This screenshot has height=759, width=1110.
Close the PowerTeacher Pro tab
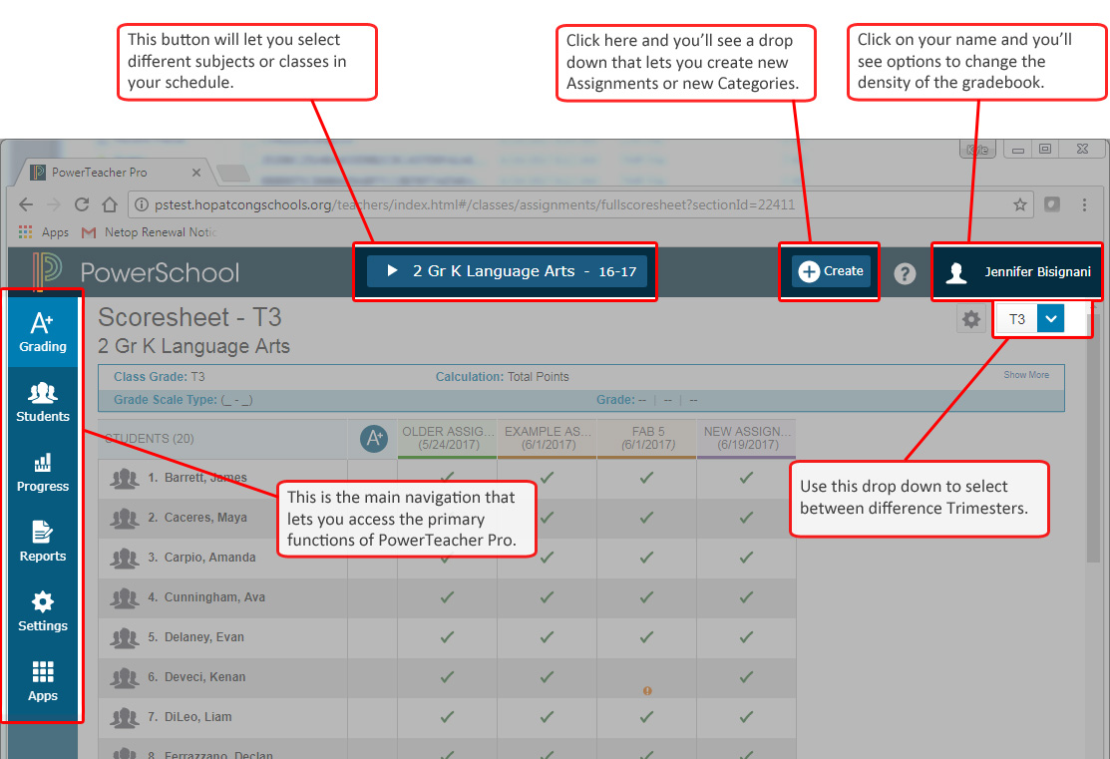pyautogui.click(x=196, y=173)
